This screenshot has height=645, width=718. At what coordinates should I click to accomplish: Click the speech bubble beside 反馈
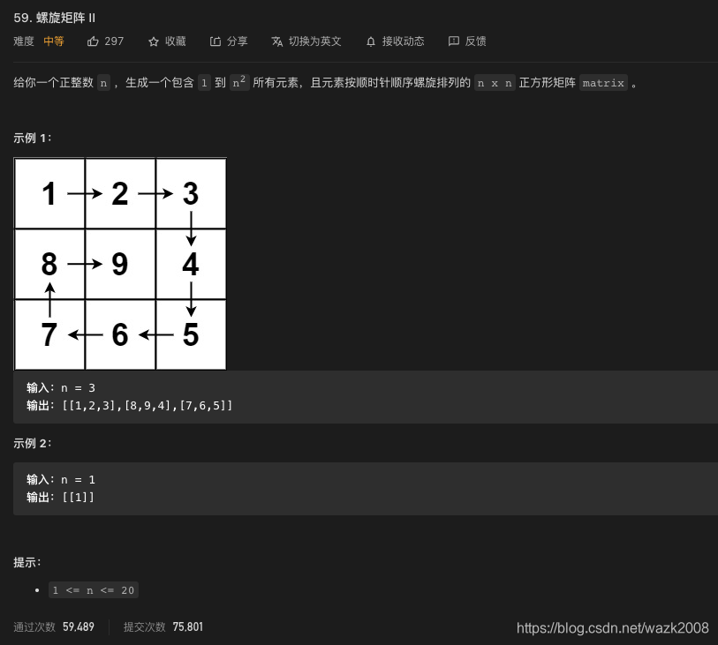(x=454, y=41)
